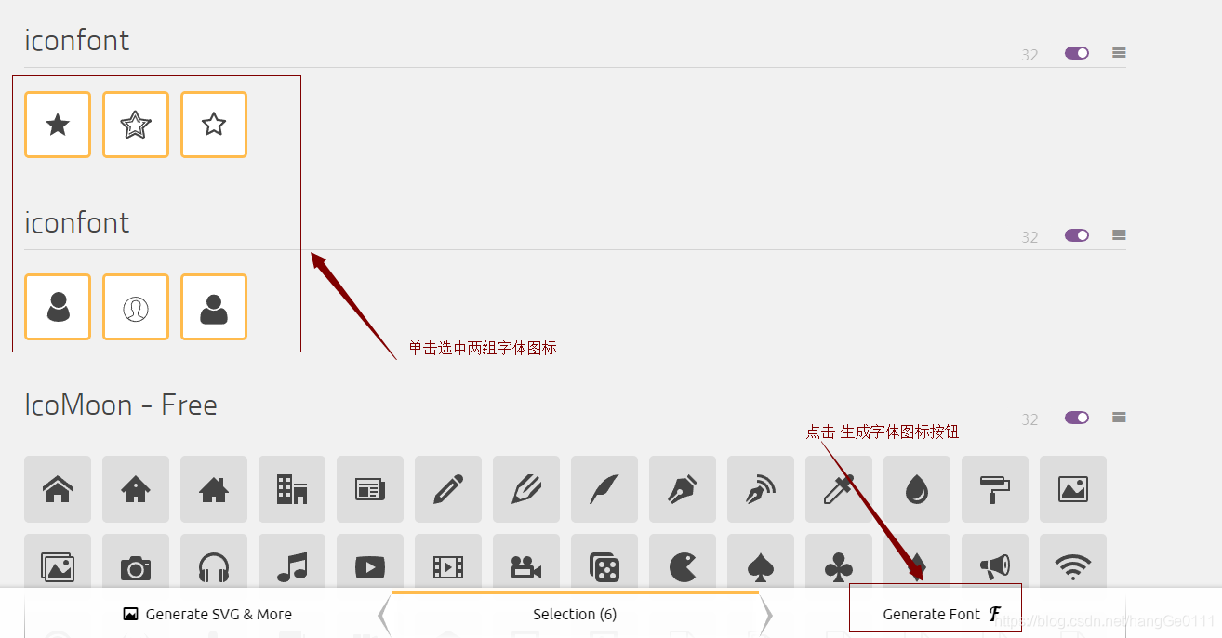Viewport: 1222px width, 638px height.
Task: Pick the wifi connection icon
Action: 1073,565
